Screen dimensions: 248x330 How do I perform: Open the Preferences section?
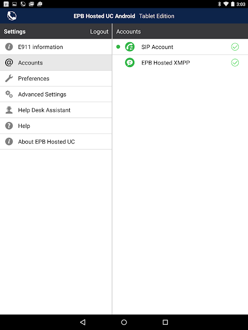point(56,78)
